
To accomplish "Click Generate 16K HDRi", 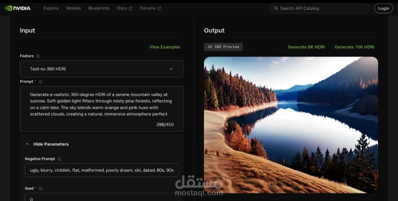I will (354, 47).
